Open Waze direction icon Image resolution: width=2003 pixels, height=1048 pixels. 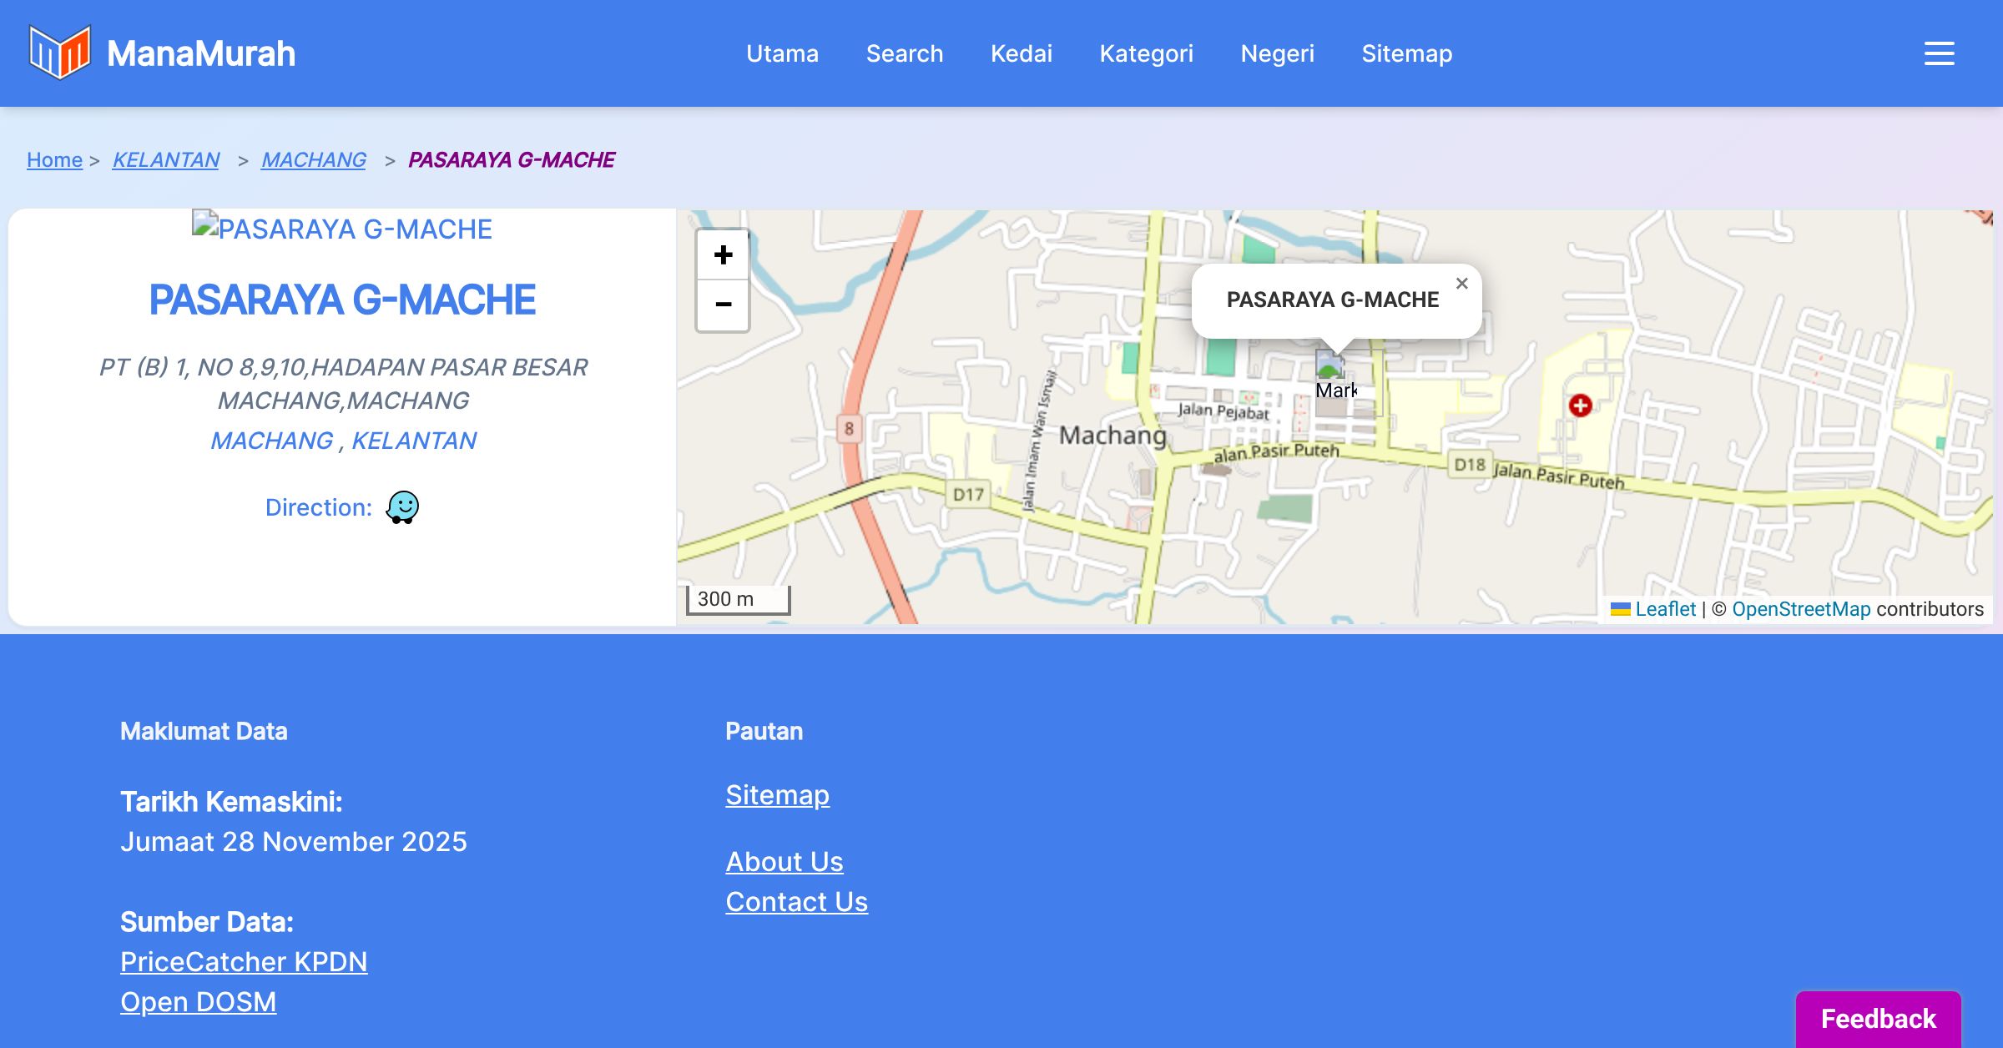[402, 507]
